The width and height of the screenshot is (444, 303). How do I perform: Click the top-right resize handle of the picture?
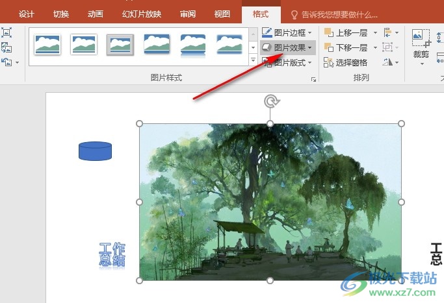click(x=401, y=123)
